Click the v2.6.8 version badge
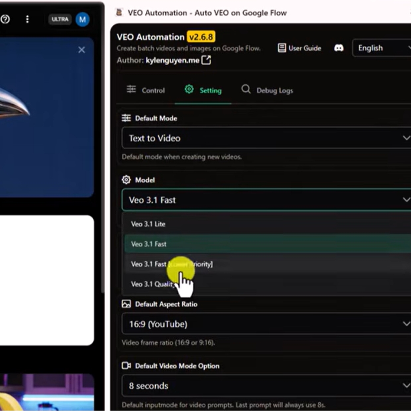The height and width of the screenshot is (411, 411). click(x=201, y=37)
